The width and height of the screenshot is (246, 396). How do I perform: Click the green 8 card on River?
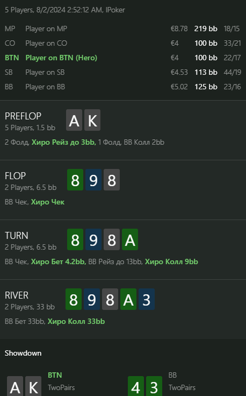pos(73,299)
